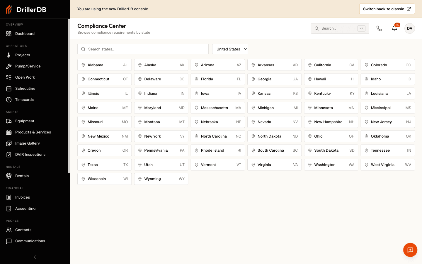Image resolution: width=422 pixels, height=264 pixels.
Task: Click the external link icon in classic button
Action: pyautogui.click(x=409, y=9)
